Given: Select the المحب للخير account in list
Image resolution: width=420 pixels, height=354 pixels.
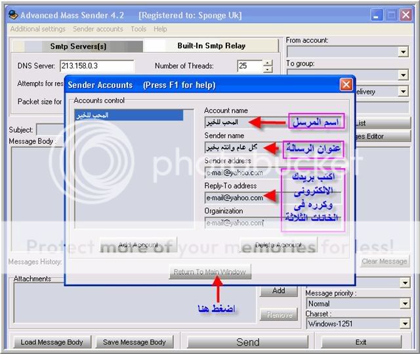Looking at the screenshot, I should [129, 115].
